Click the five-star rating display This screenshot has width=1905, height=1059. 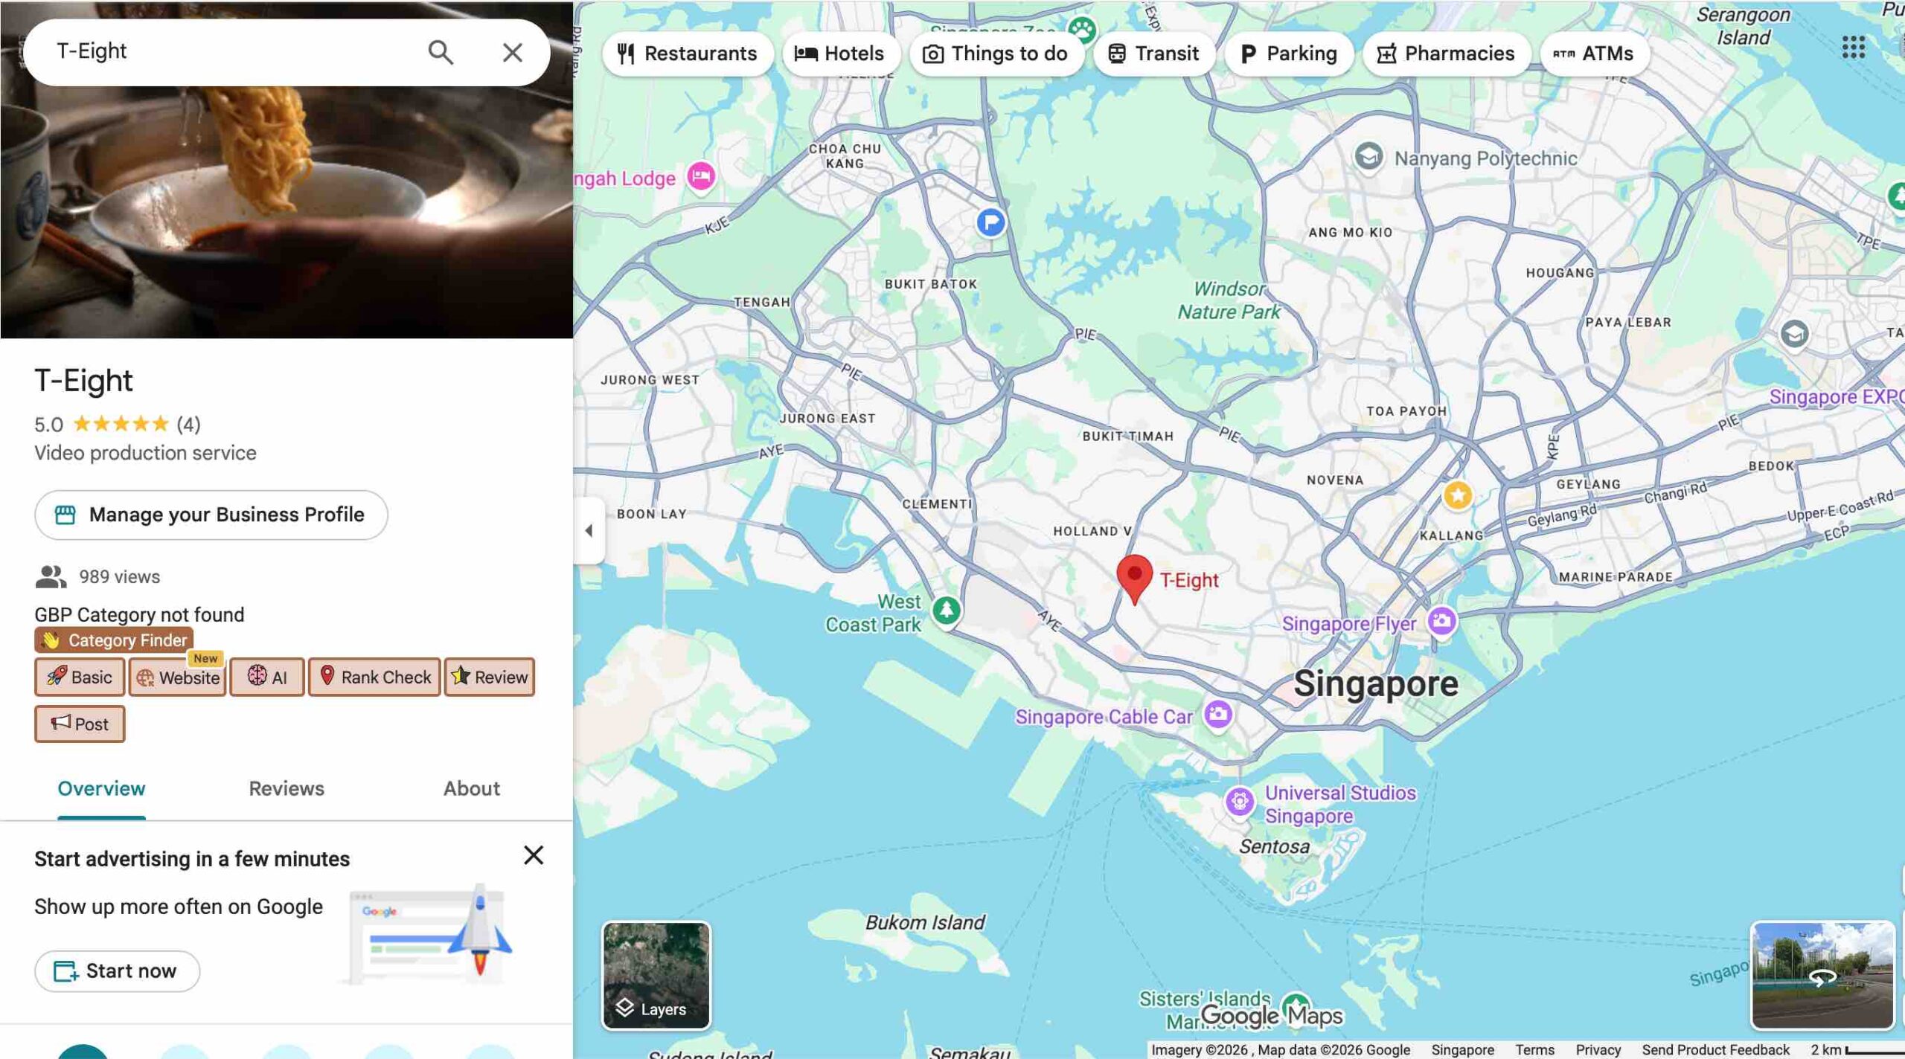[121, 424]
